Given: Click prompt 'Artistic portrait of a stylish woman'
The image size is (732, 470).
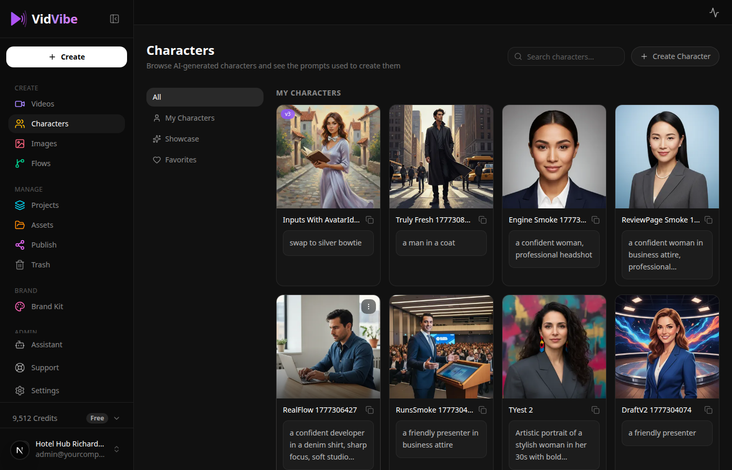Looking at the screenshot, I should [554, 445].
